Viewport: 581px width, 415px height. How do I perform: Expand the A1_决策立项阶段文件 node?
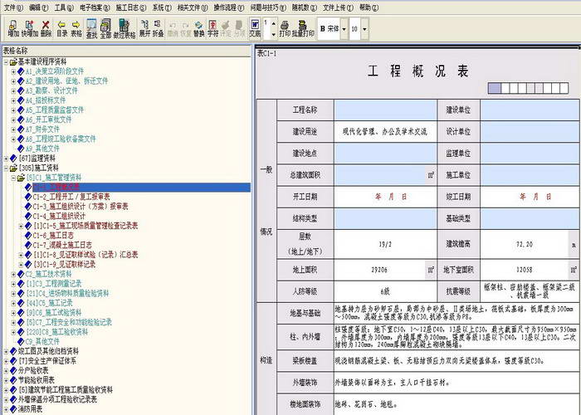[x=14, y=71]
